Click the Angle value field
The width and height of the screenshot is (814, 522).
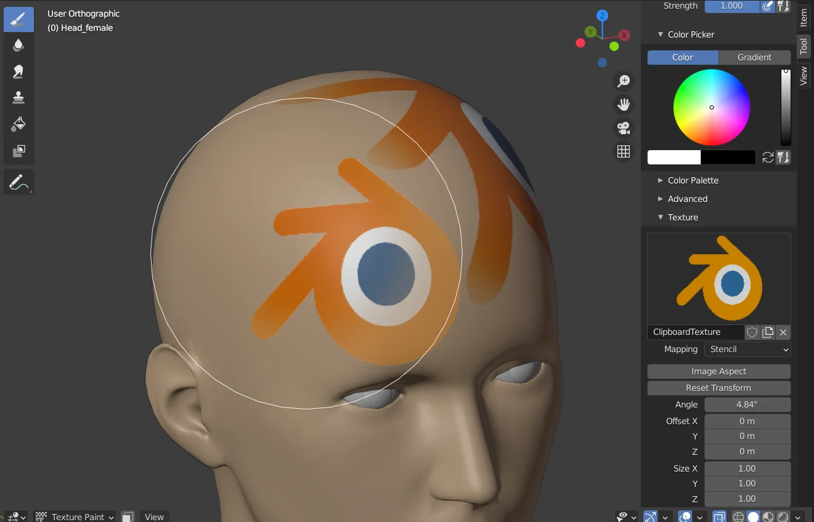(747, 404)
